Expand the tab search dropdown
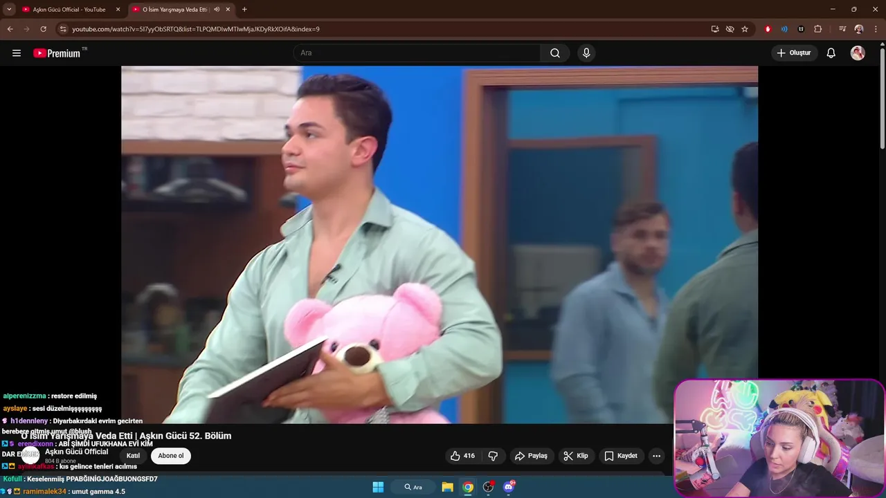This screenshot has width=886, height=498. click(9, 10)
